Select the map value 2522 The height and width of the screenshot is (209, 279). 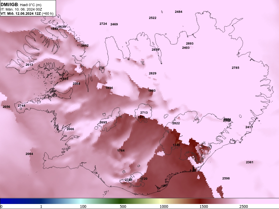(153, 18)
